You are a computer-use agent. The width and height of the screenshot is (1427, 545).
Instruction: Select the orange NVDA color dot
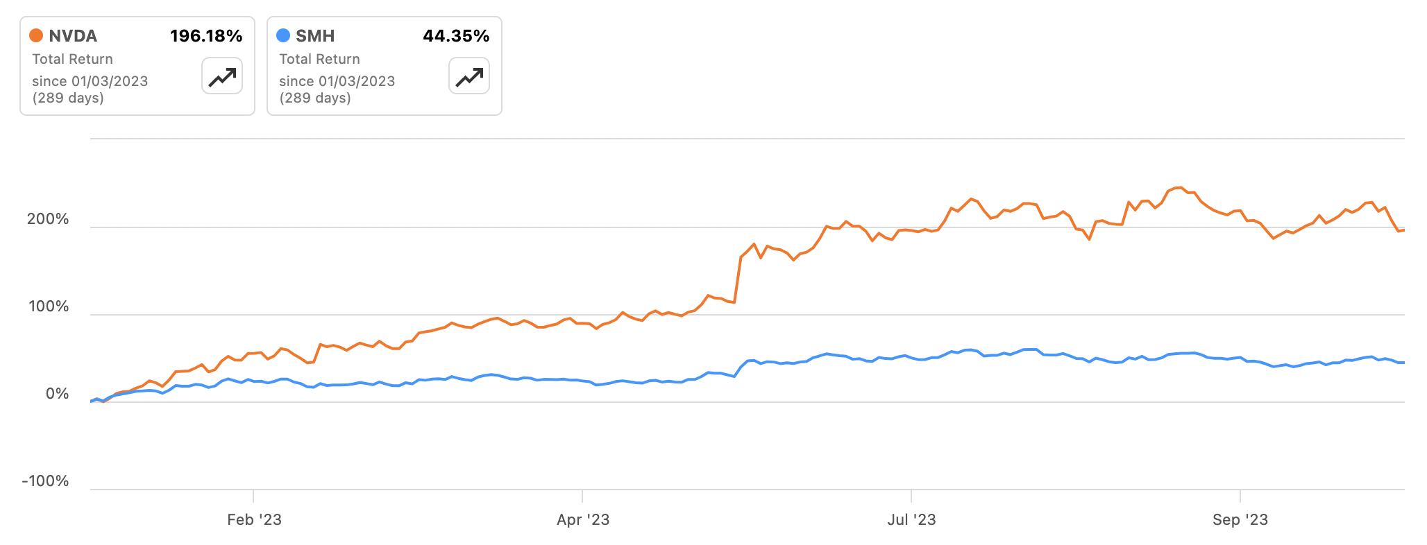click(x=37, y=35)
